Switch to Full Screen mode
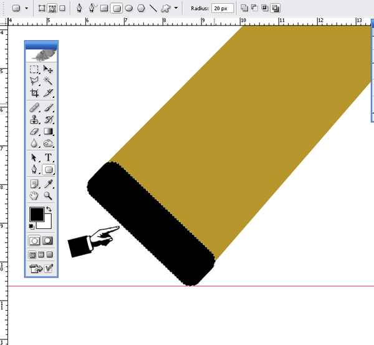The width and height of the screenshot is (374, 345). (x=49, y=255)
